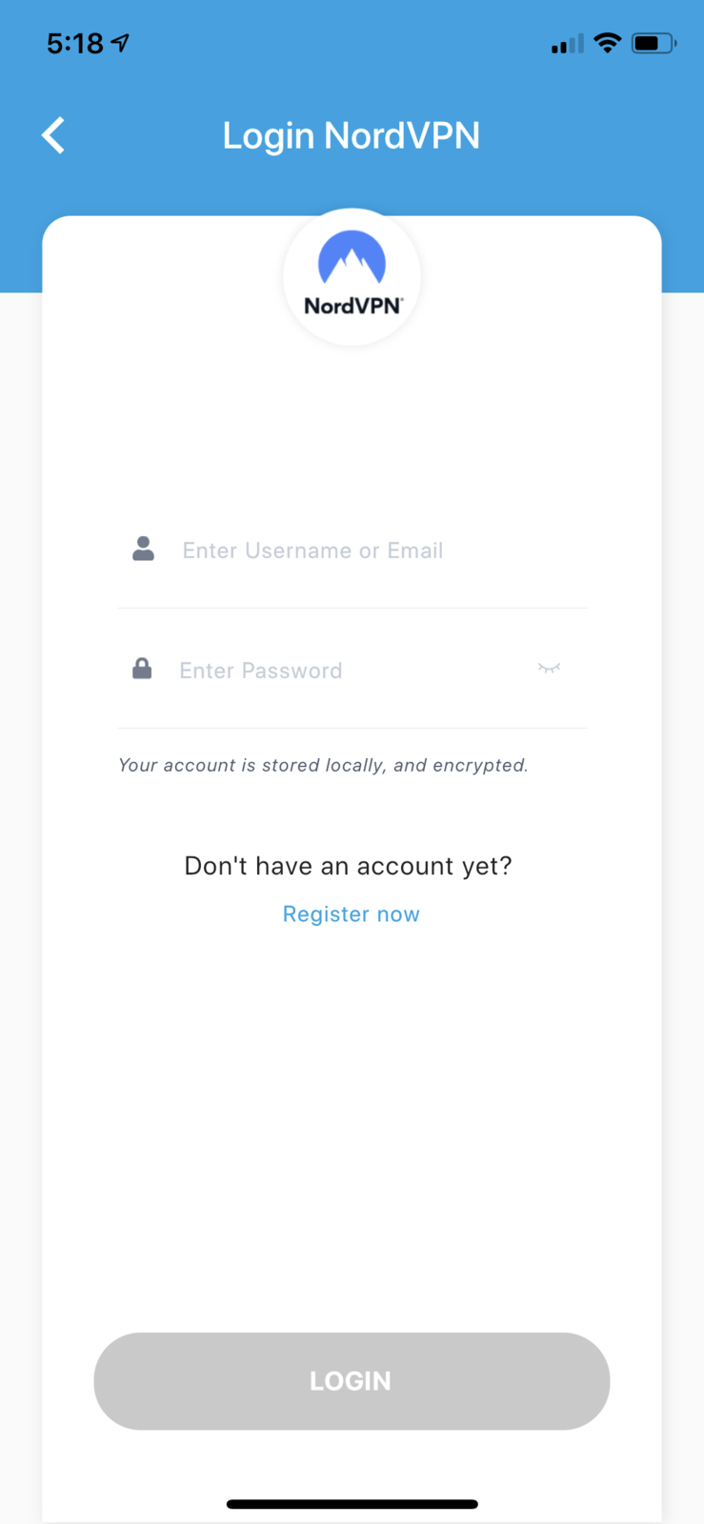Show the password with the eye toggle

click(x=549, y=669)
